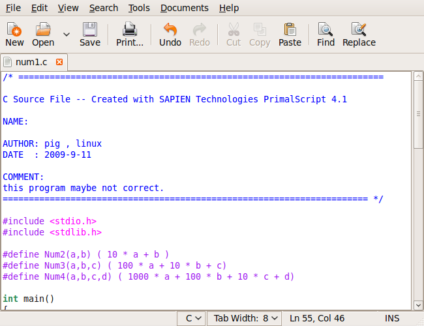This screenshot has width=424, height=326.
Task: Click the "COMMENT:" line
Action: 23,177
